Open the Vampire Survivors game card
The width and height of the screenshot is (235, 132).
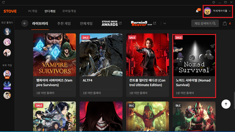54,65
